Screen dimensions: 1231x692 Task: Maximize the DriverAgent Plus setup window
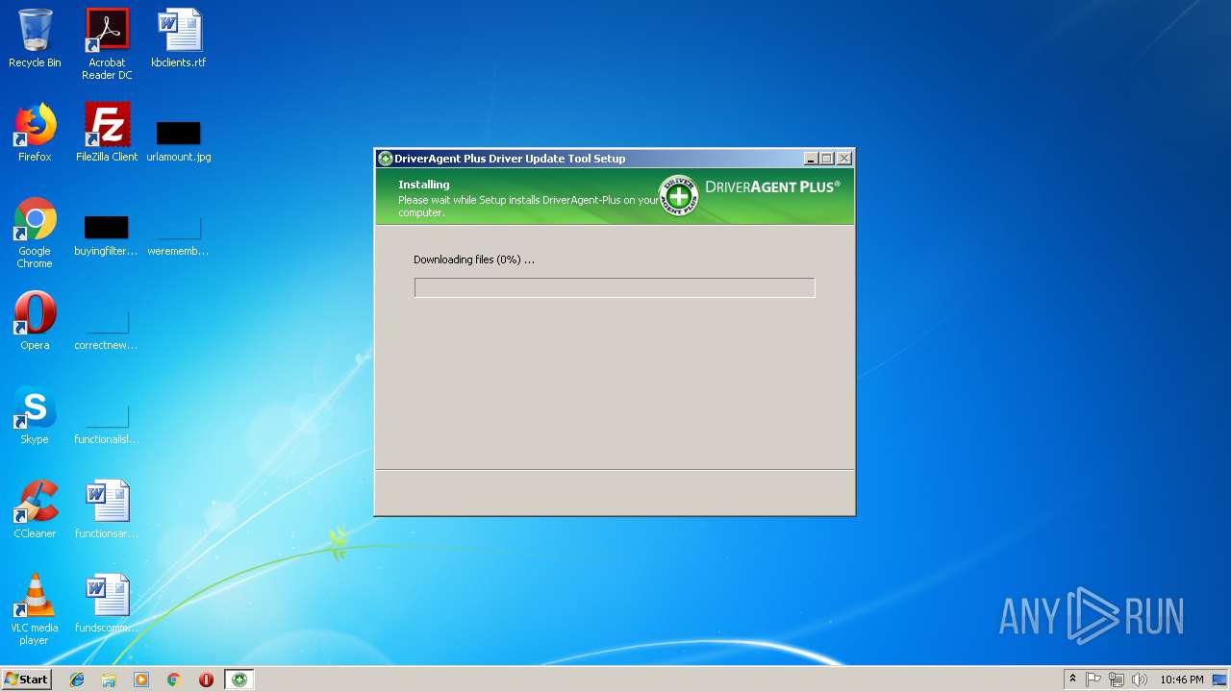(x=827, y=159)
